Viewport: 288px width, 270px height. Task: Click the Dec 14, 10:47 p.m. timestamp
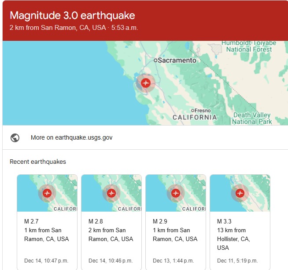(x=46, y=261)
